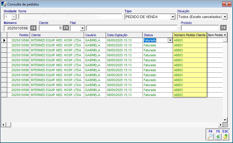Click the Número input field
Viewport: 233px width, 143px height.
tap(16, 28)
